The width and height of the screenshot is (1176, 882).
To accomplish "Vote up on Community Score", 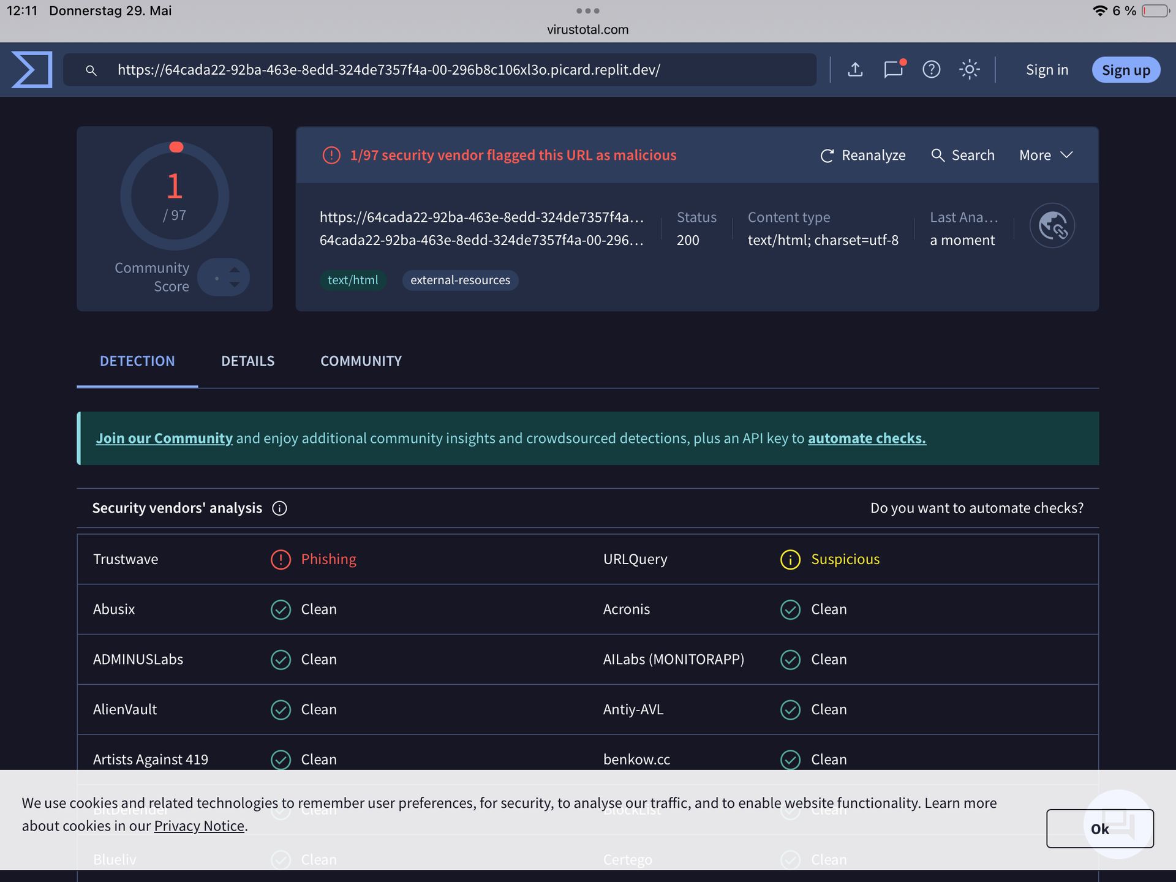I will pos(235,270).
